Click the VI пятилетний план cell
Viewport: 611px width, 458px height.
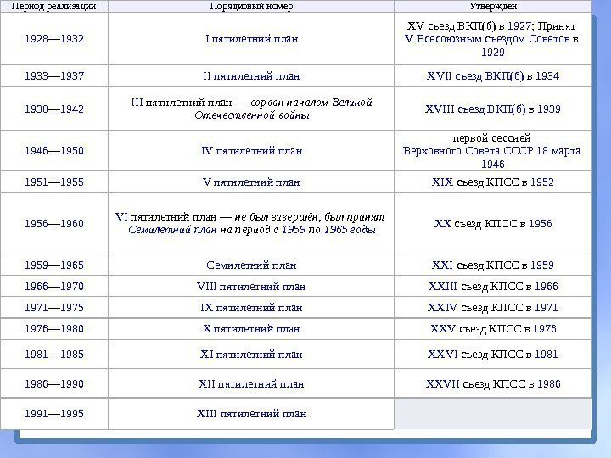[251, 224]
